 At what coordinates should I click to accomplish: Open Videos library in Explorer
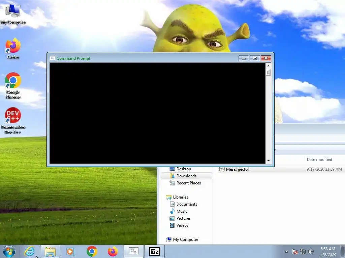click(179, 225)
